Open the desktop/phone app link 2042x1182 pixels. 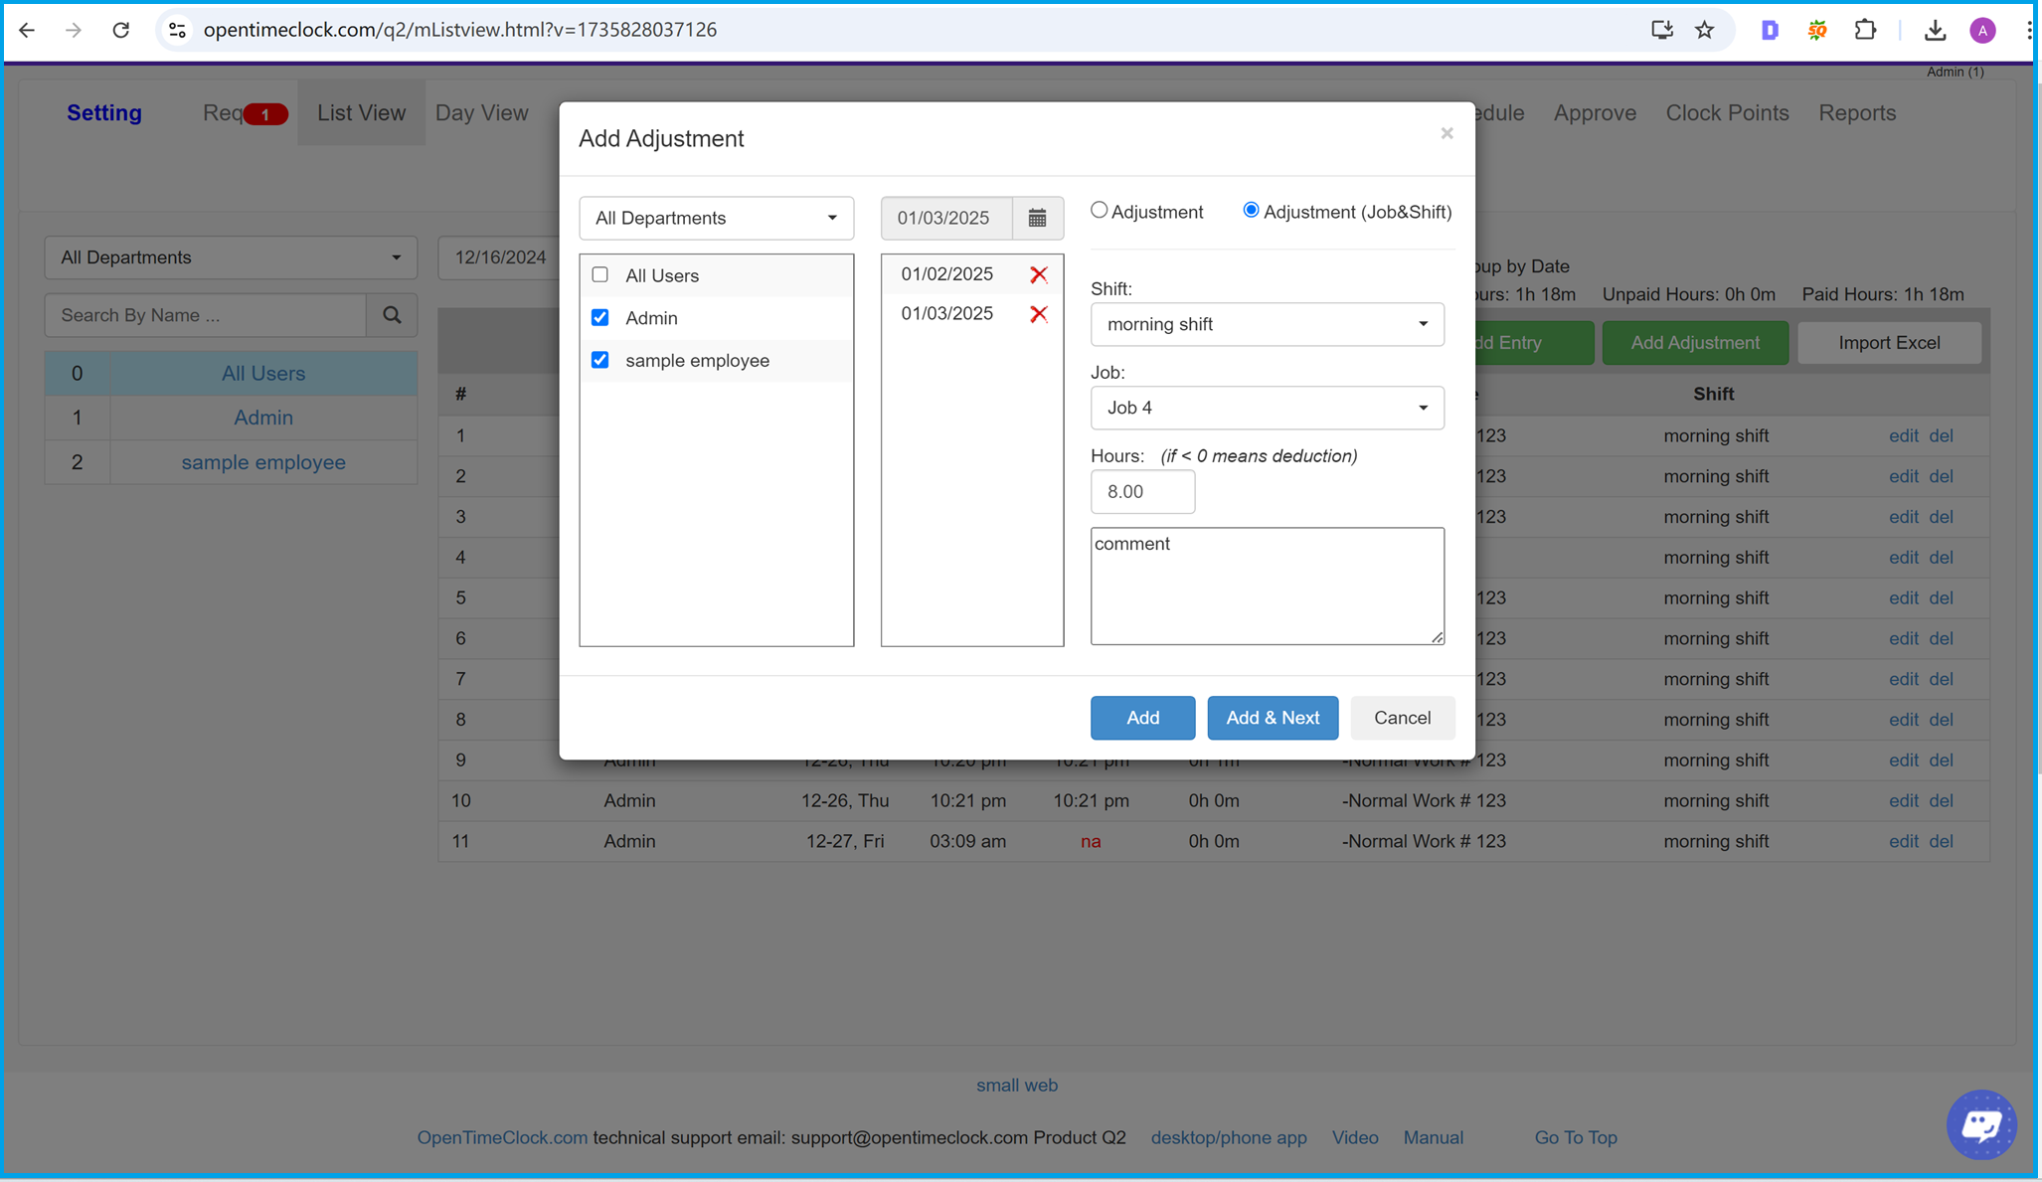point(1229,1137)
